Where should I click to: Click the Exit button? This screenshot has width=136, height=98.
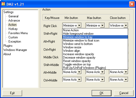(12, 93)
